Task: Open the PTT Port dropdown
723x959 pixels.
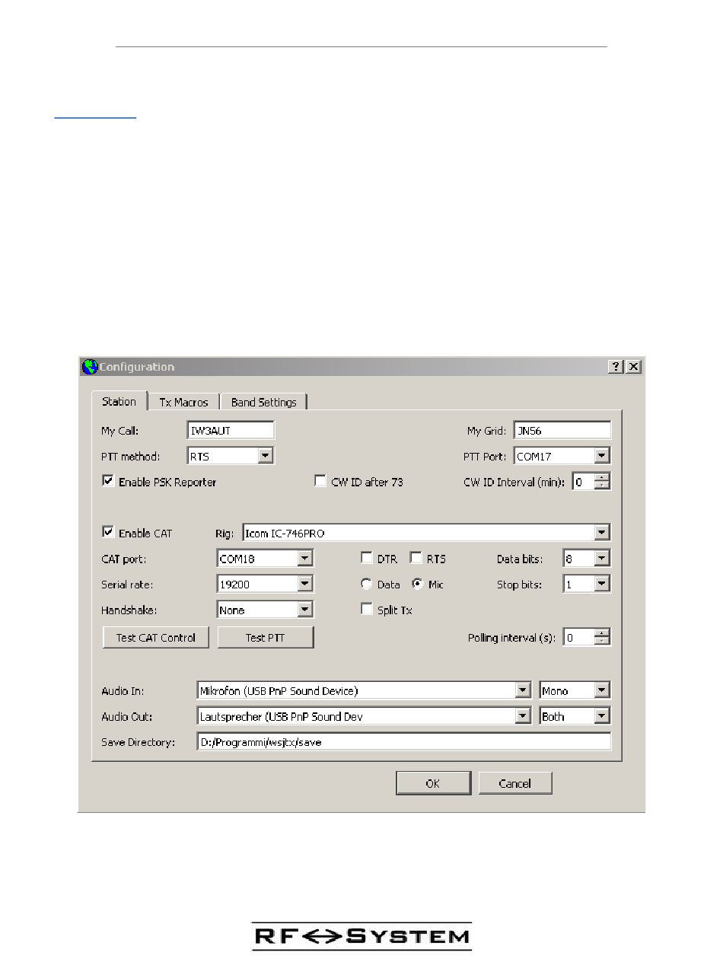Action: [x=562, y=456]
